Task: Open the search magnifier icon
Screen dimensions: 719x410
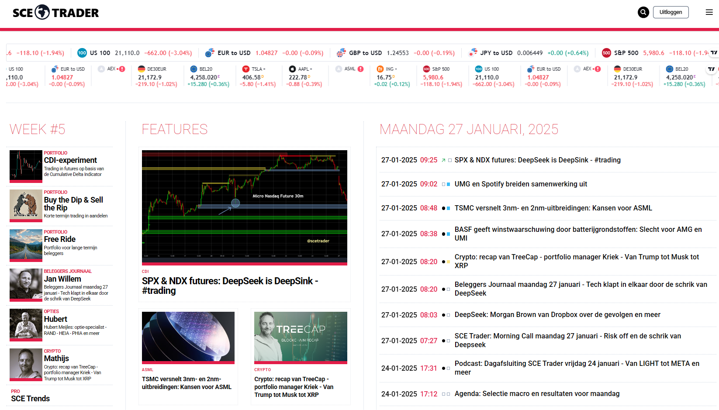Action: click(643, 12)
